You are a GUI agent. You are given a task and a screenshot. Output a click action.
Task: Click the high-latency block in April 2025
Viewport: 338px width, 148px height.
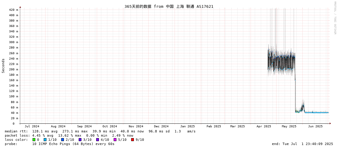click(x=281, y=61)
